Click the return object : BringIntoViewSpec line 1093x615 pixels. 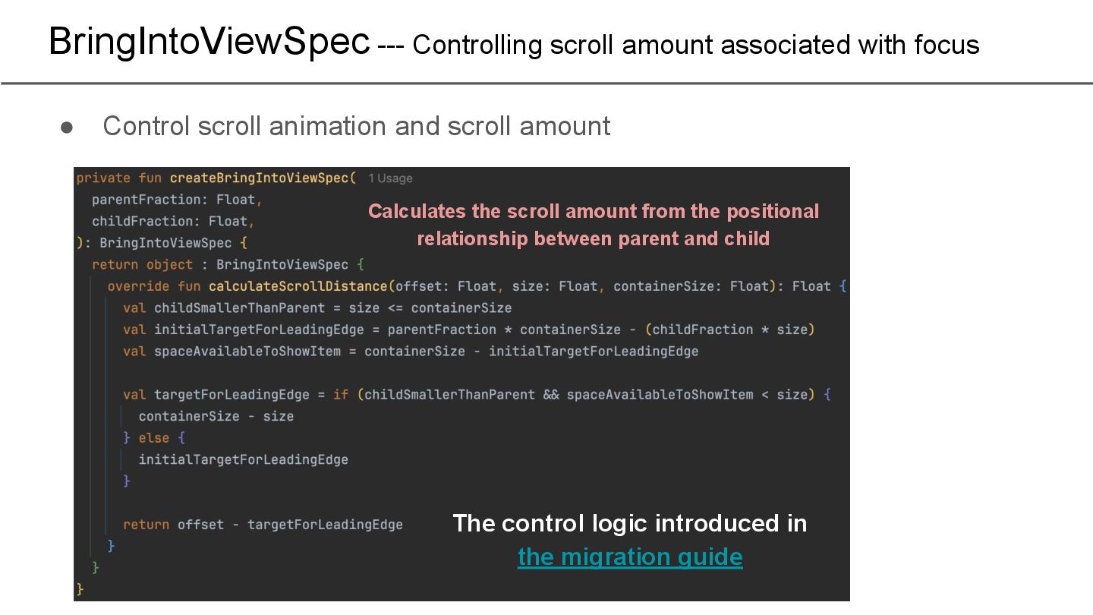pos(228,265)
